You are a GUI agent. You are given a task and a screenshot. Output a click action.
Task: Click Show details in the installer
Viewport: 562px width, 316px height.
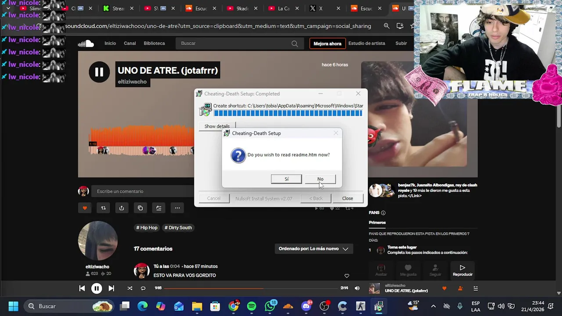point(217,126)
